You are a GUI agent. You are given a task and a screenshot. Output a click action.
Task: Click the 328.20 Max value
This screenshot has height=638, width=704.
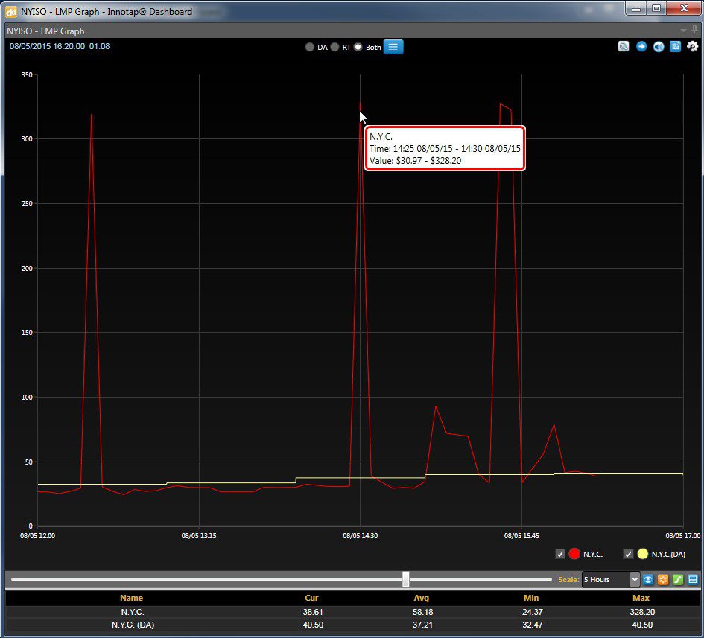(642, 612)
